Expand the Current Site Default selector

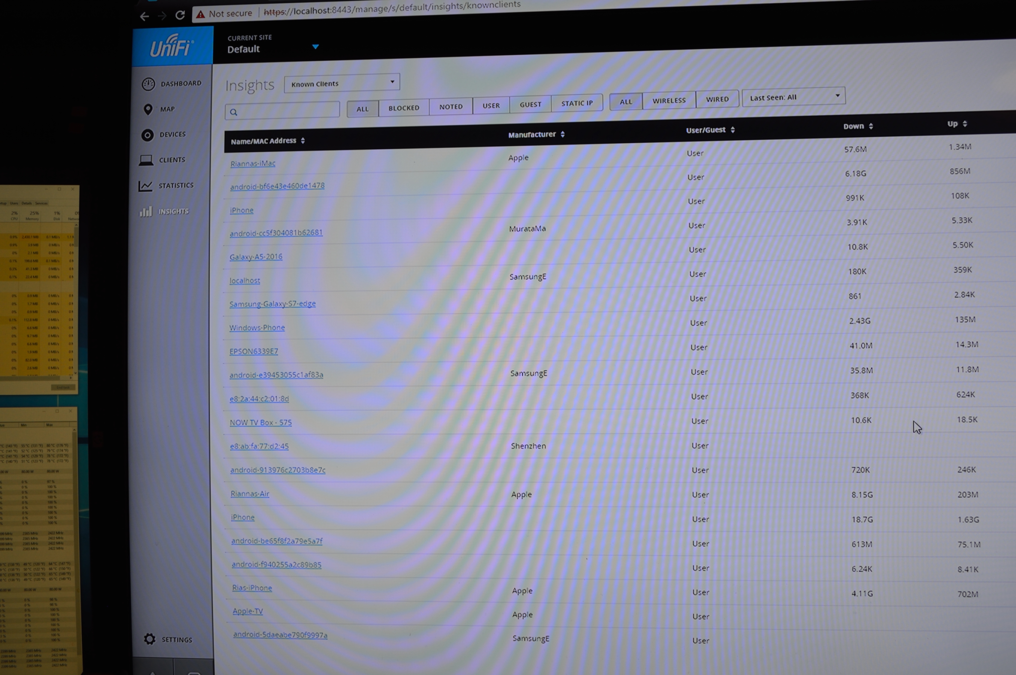pyautogui.click(x=315, y=47)
